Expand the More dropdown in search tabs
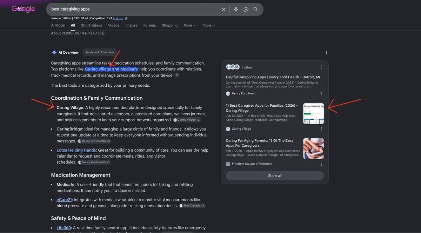421x233 pixels. (189, 25)
